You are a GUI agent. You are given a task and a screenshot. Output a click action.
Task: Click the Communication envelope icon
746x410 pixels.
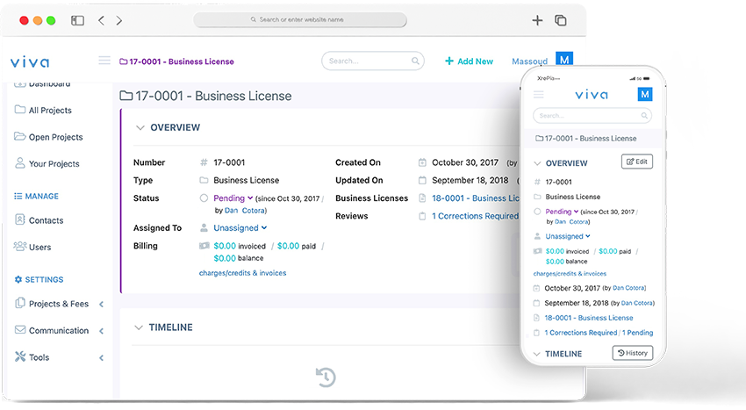[x=20, y=329]
